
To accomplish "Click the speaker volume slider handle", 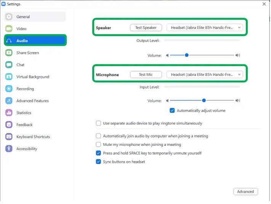I will 187,55.
